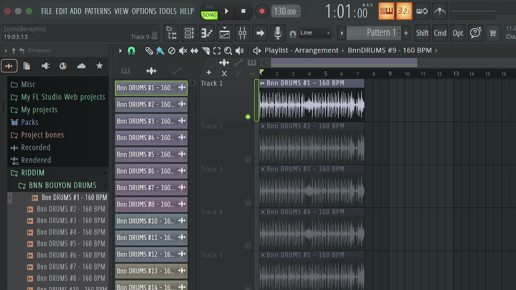Toggle the metronome button
Image resolution: width=516 pixels, height=290 pixels.
click(x=440, y=11)
